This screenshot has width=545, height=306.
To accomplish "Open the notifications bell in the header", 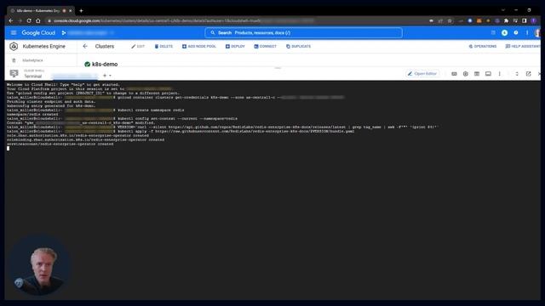I will [x=504, y=32].
